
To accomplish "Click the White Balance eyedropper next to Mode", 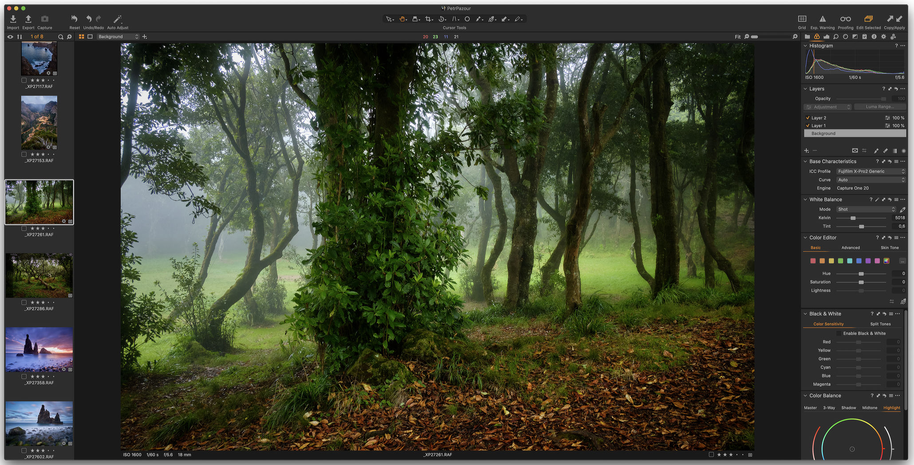I will 902,210.
